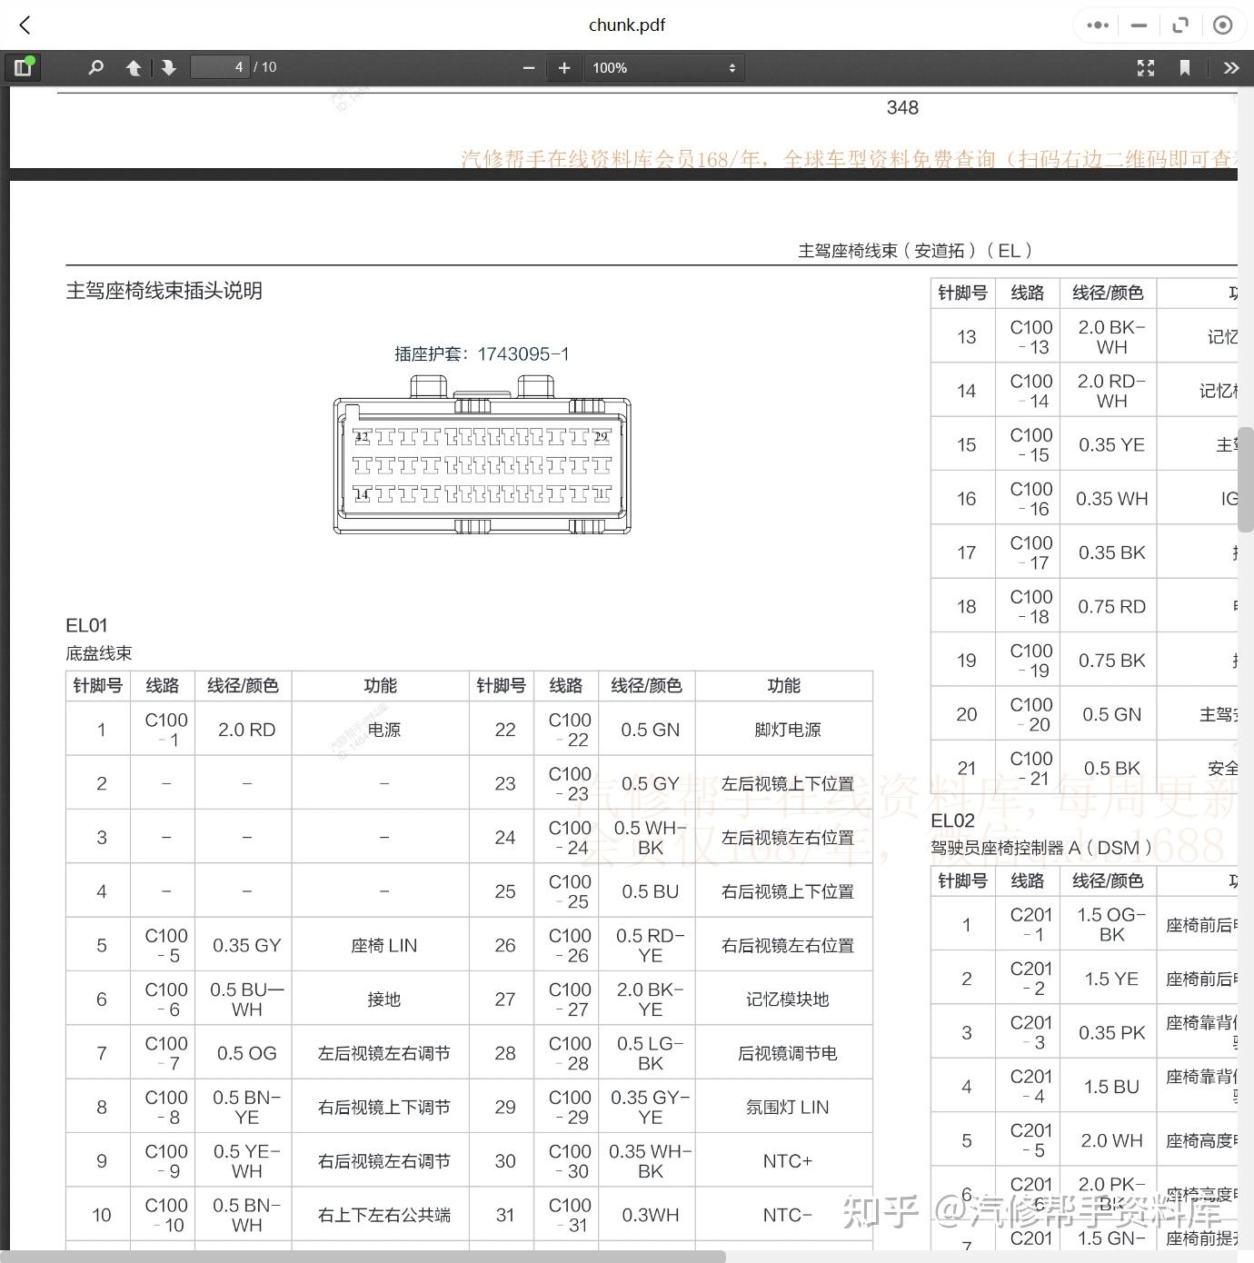
Task: Click the bookmark current view icon
Action: click(1185, 66)
